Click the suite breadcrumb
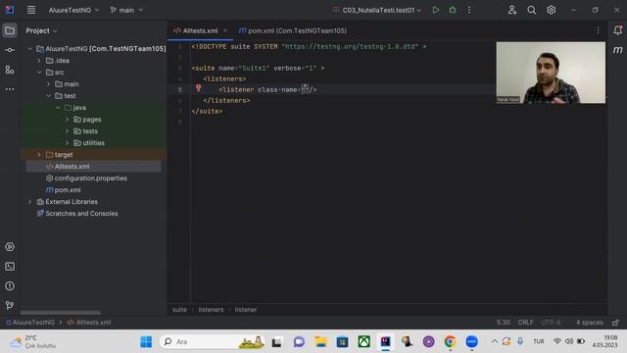The height and width of the screenshot is (353, 627). (x=179, y=310)
